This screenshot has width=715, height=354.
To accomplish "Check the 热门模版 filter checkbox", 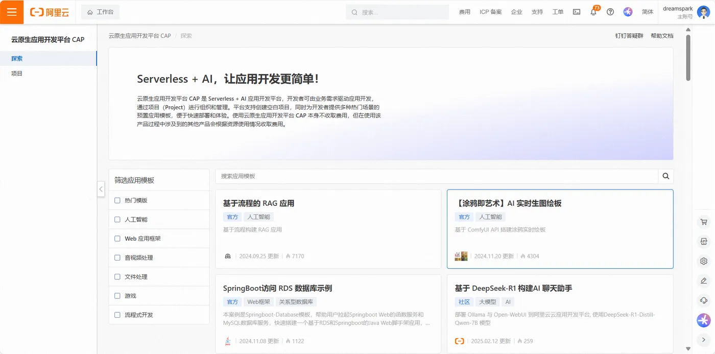I will tap(117, 200).
